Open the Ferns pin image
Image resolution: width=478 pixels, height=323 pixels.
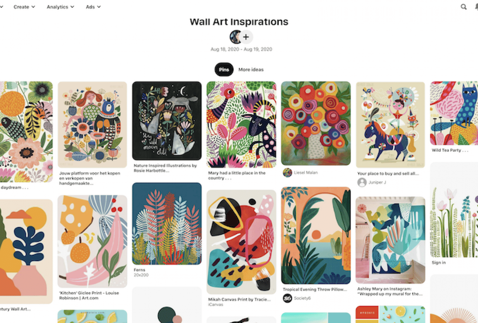pyautogui.click(x=167, y=223)
